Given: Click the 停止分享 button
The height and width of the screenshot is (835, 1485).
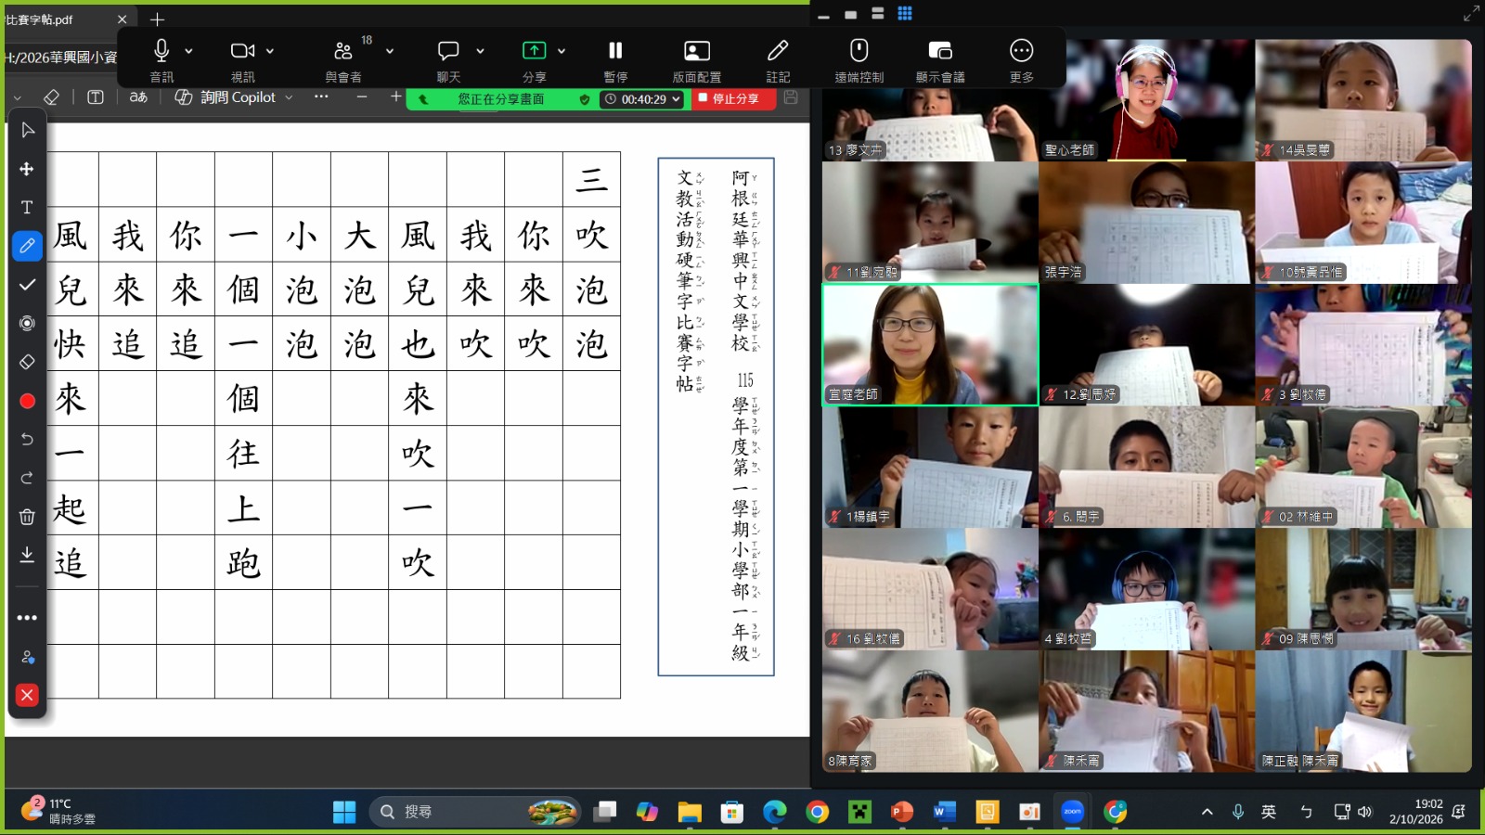Looking at the screenshot, I should (x=733, y=99).
